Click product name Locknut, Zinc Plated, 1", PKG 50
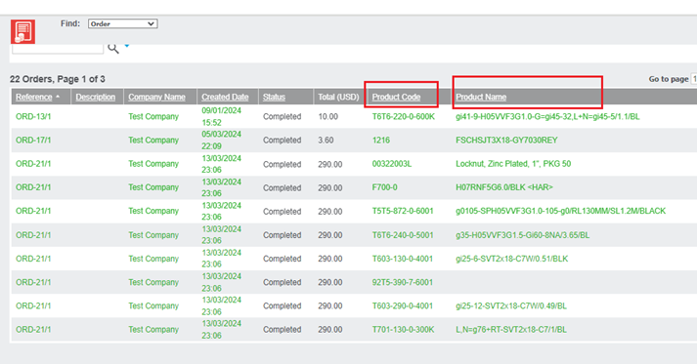This screenshot has width=697, height=364. click(513, 164)
